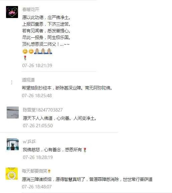This screenshot has width=172, height=193.
Task: Open username w'乒乒
Action: (29, 142)
